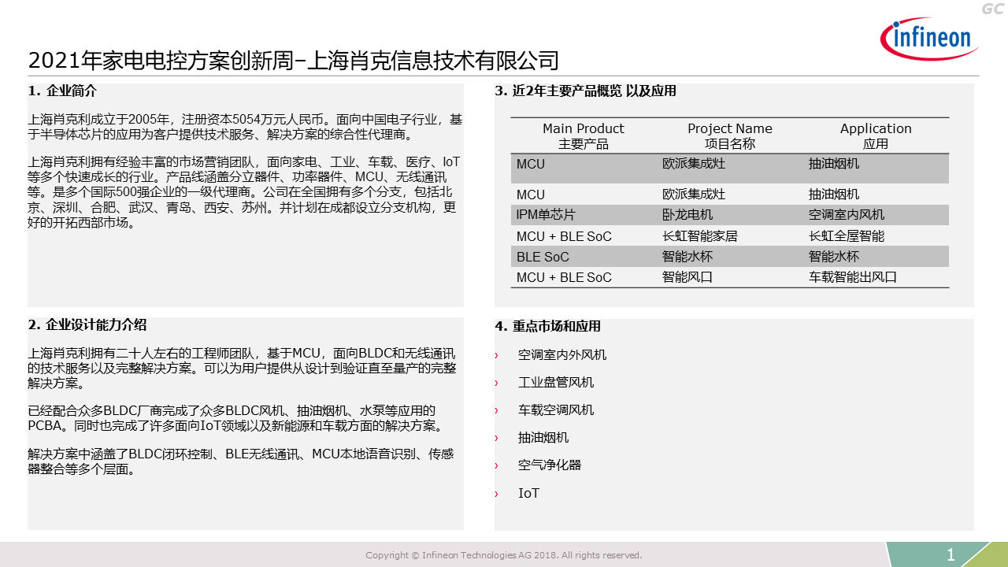Click the bullet item 车载空调风机

pos(556,410)
